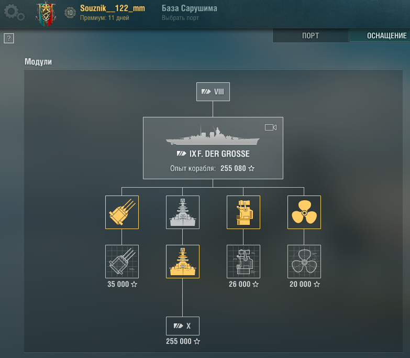The height and width of the screenshot is (358, 410).
Task: Click the clan emblem banner icon
Action: tap(46, 14)
